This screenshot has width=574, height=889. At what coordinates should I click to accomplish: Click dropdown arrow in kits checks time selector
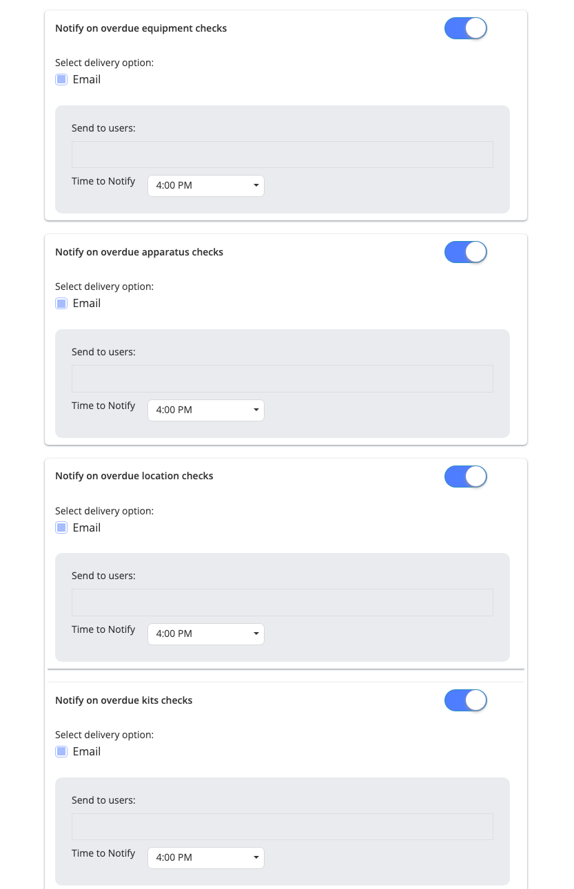pos(256,858)
